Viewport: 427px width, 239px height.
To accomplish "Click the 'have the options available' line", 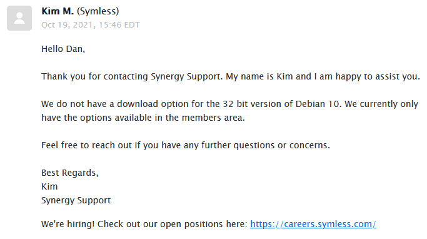I will tap(143, 118).
